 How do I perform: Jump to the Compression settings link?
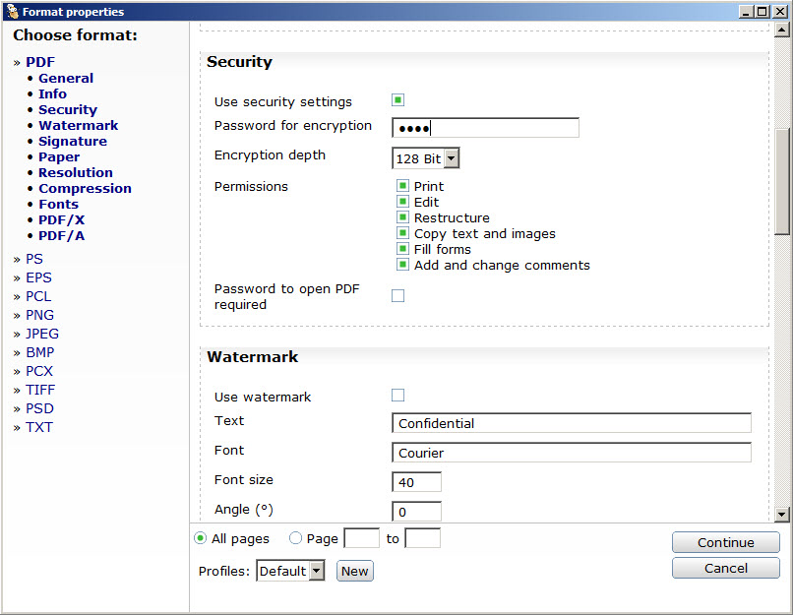click(x=85, y=189)
